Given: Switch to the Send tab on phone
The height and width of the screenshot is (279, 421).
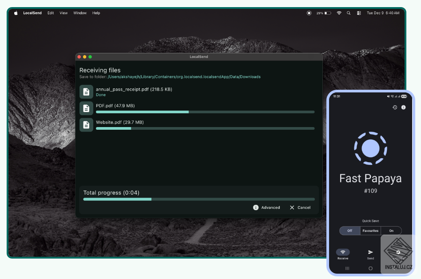Looking at the screenshot, I should (370, 254).
